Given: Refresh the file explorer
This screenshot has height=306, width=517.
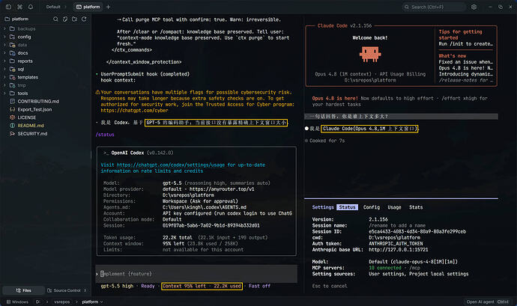Looking at the screenshot, I should coord(84,19).
